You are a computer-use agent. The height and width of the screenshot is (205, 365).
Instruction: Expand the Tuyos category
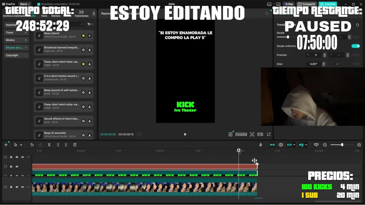point(17,32)
